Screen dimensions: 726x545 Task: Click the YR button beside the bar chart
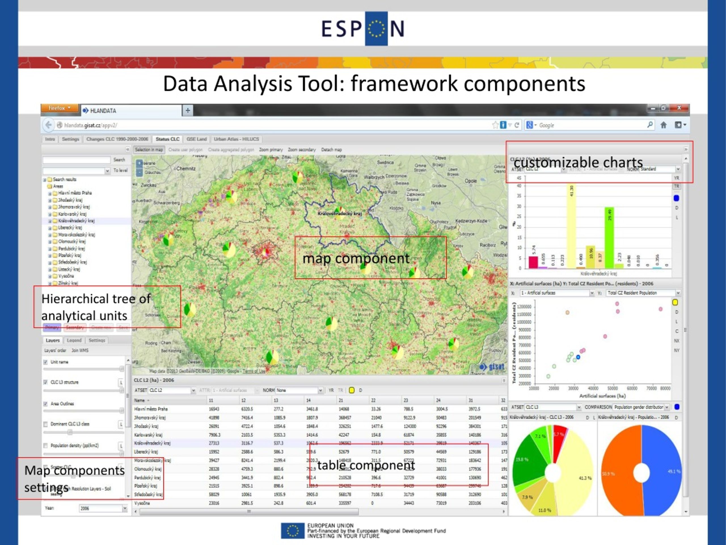point(677,178)
